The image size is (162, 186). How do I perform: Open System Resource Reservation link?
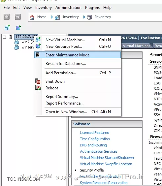pos(104,183)
